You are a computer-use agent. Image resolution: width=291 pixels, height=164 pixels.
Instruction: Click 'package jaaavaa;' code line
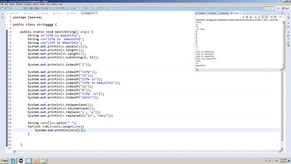click(x=28, y=17)
